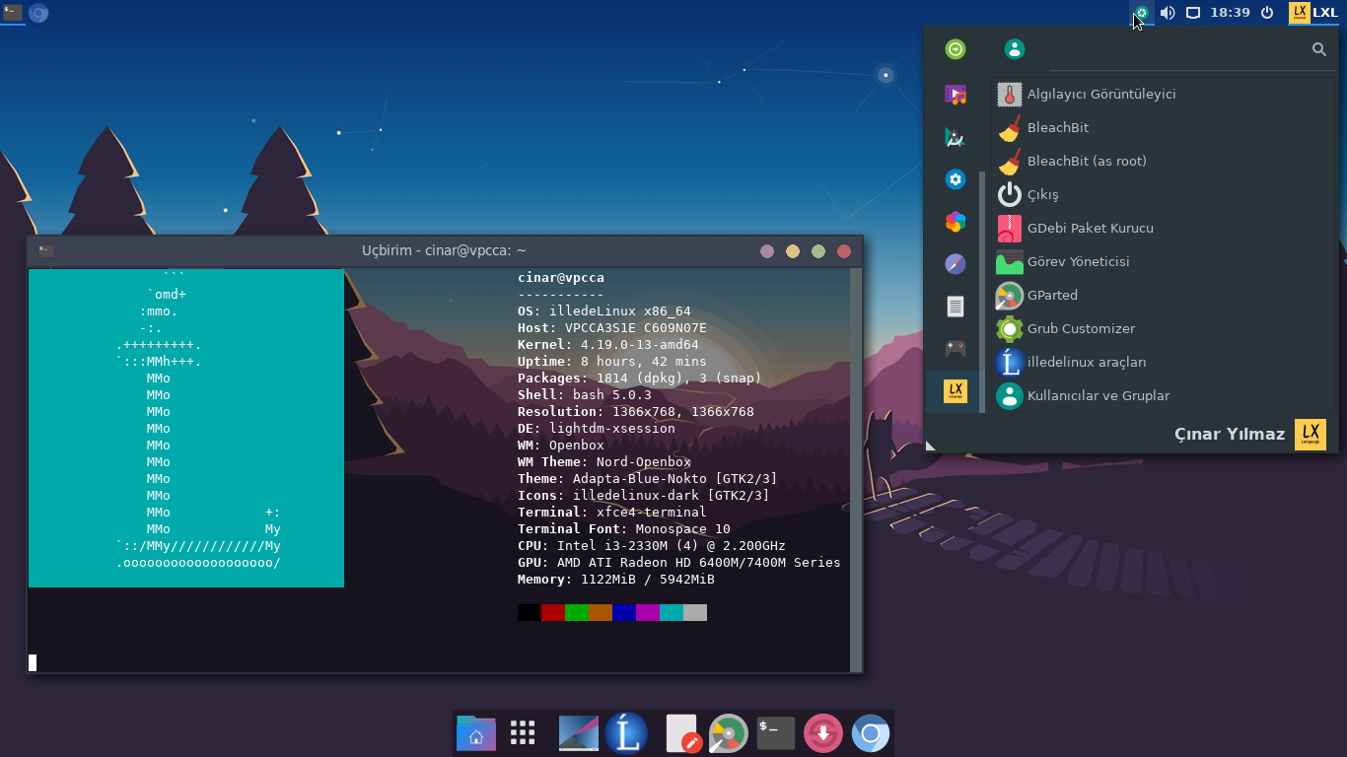The image size is (1347, 757).
Task: Launch BleachBit (as root) entry
Action: click(x=1166, y=161)
